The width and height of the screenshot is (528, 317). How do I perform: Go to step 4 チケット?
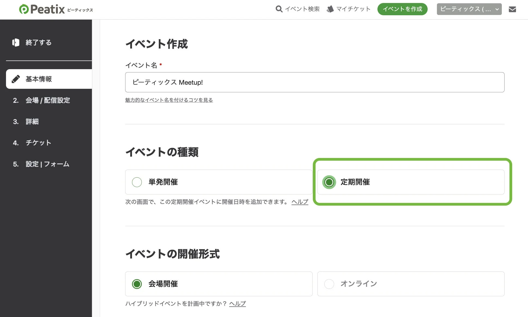[x=38, y=142]
